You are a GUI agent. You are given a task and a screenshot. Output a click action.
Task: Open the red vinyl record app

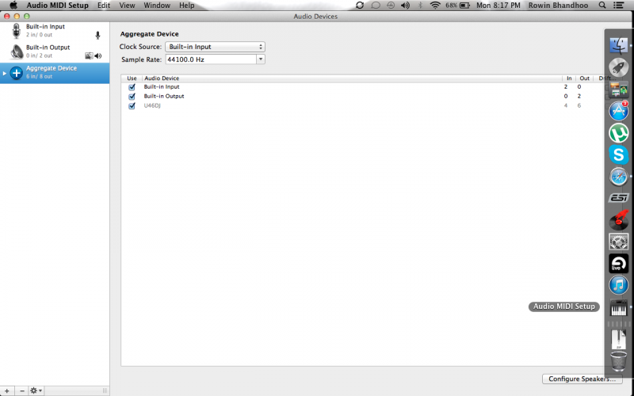(618, 220)
